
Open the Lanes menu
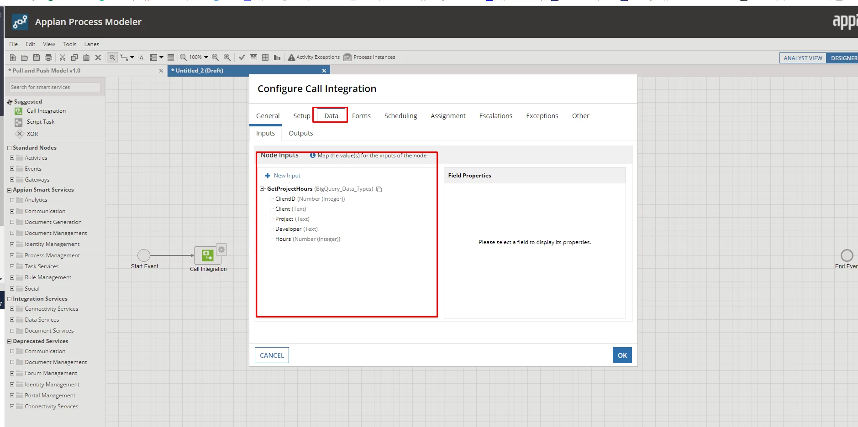(x=92, y=44)
